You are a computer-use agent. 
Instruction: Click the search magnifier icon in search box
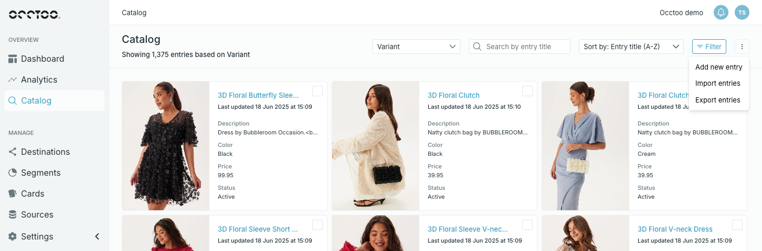tap(478, 47)
